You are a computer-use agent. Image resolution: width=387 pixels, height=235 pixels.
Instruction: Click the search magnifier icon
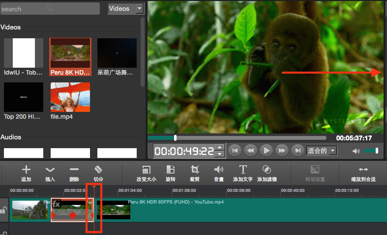(50, 8)
